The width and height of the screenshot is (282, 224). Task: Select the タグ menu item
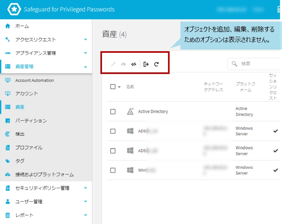coord(46,161)
